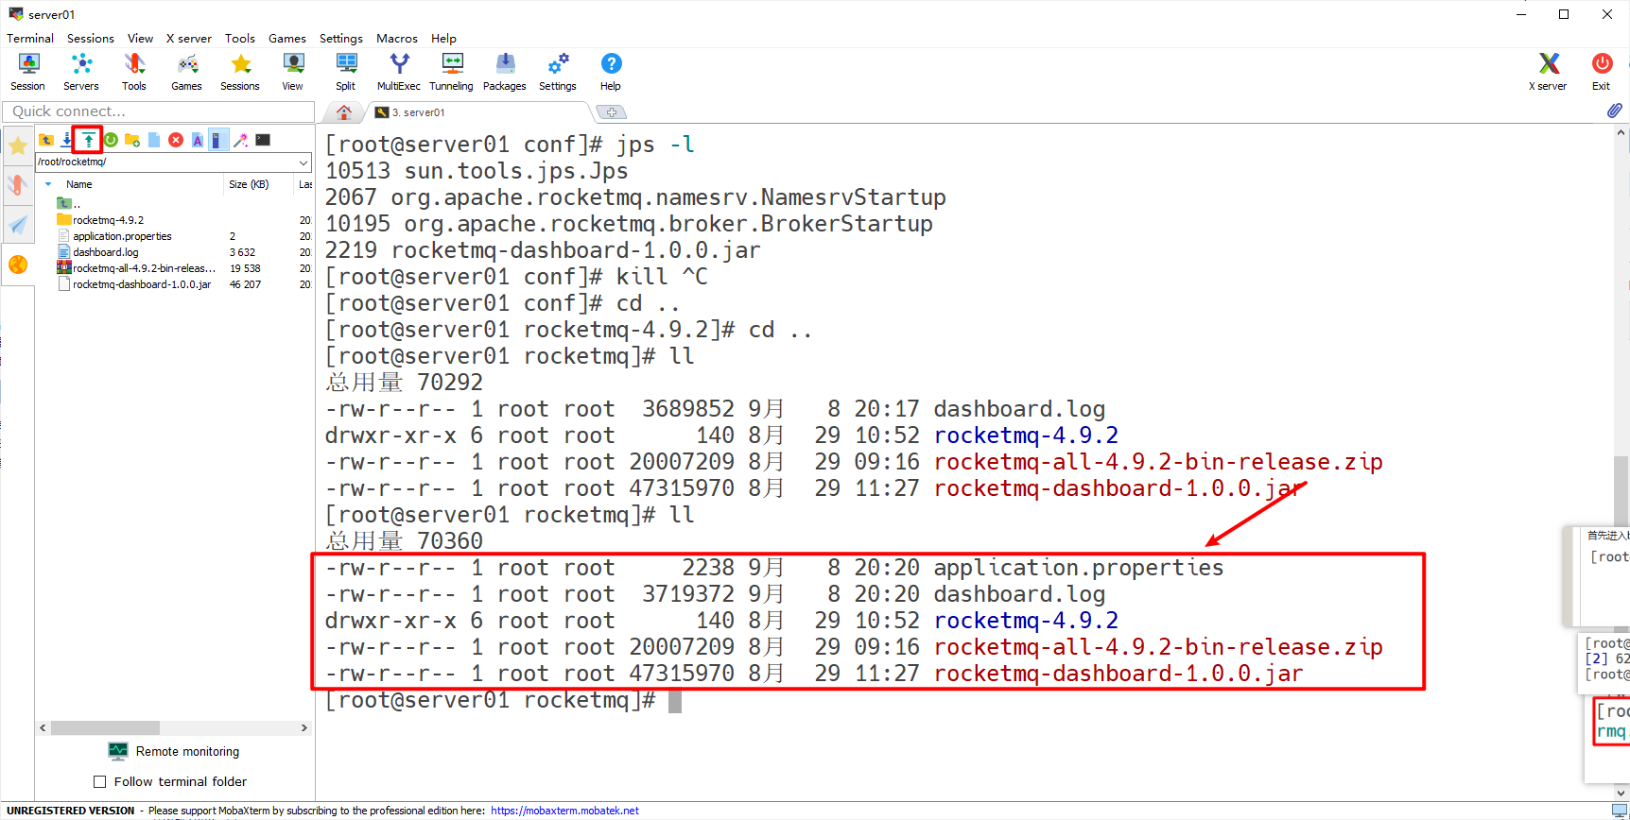Select the '..' parent folder entry

coord(68,204)
